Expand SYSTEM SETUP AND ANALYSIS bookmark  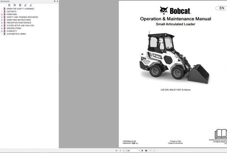[x=2, y=26]
